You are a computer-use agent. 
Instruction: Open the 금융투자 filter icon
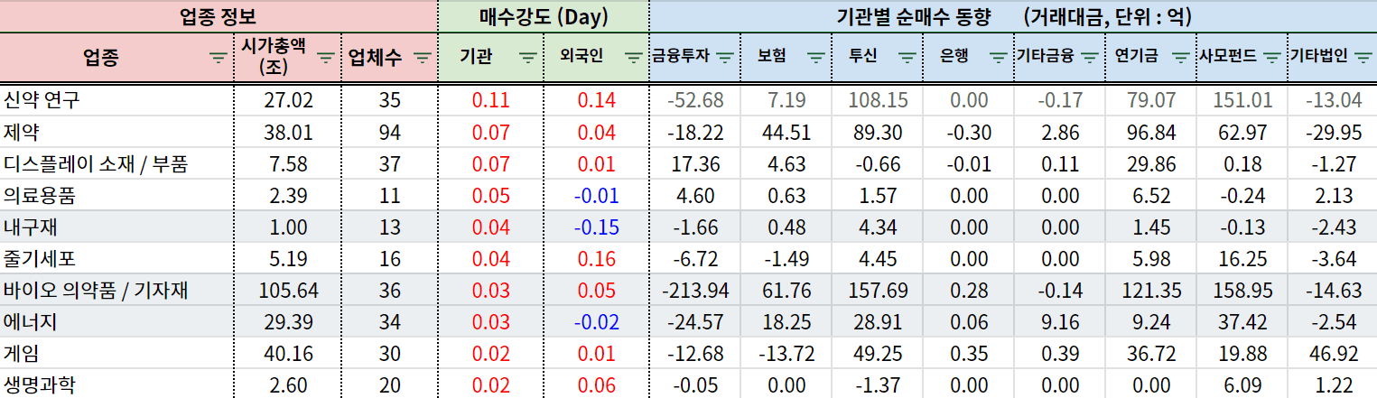724,57
